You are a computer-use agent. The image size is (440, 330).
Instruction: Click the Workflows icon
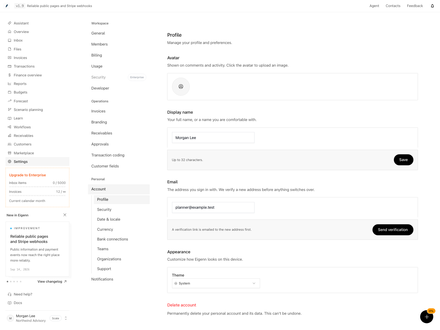[x=9, y=127]
